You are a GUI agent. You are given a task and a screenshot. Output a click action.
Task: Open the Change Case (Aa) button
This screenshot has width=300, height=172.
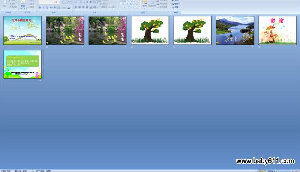click(63, 7)
